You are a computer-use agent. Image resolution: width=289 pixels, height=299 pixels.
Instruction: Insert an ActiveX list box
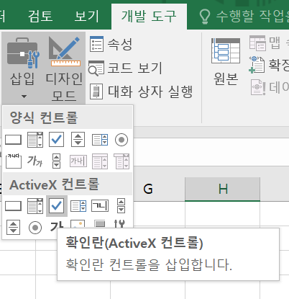coord(78,206)
